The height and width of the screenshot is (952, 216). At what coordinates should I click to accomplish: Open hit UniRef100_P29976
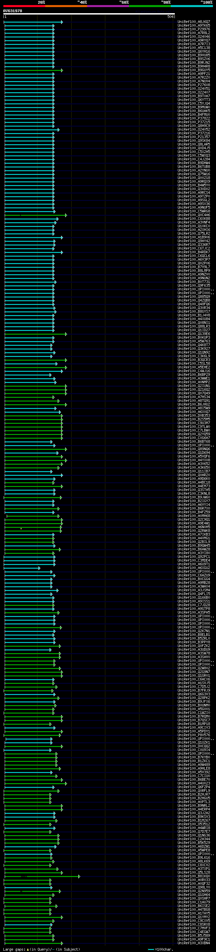click(194, 29)
